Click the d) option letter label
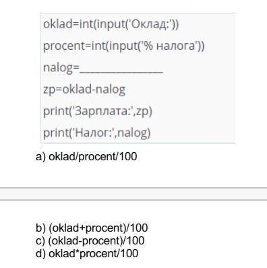267x268 pixels. (40, 253)
